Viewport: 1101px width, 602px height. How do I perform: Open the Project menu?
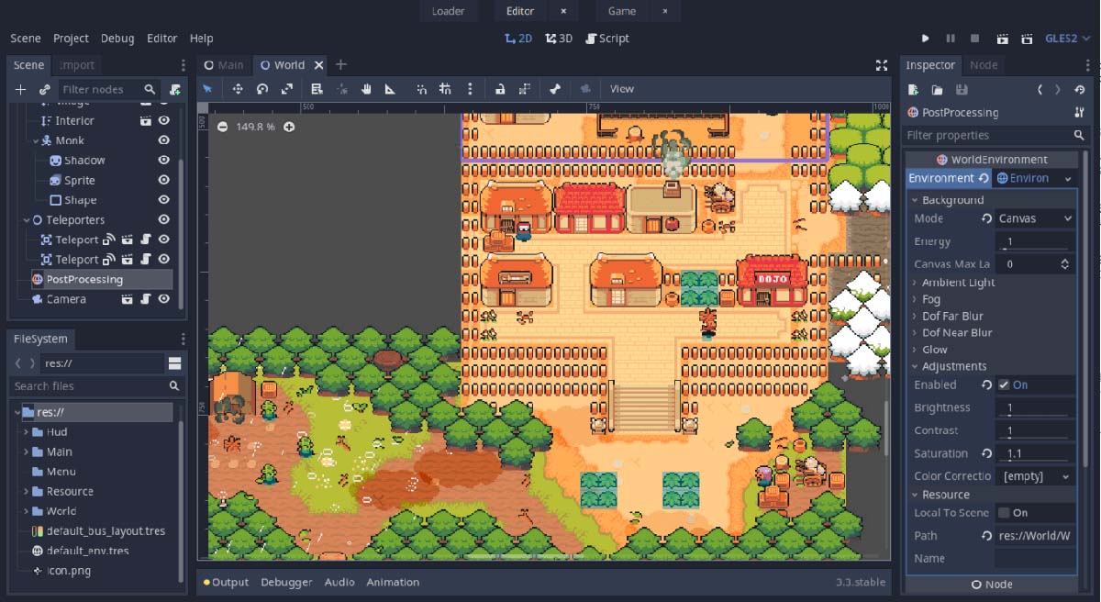coord(71,39)
